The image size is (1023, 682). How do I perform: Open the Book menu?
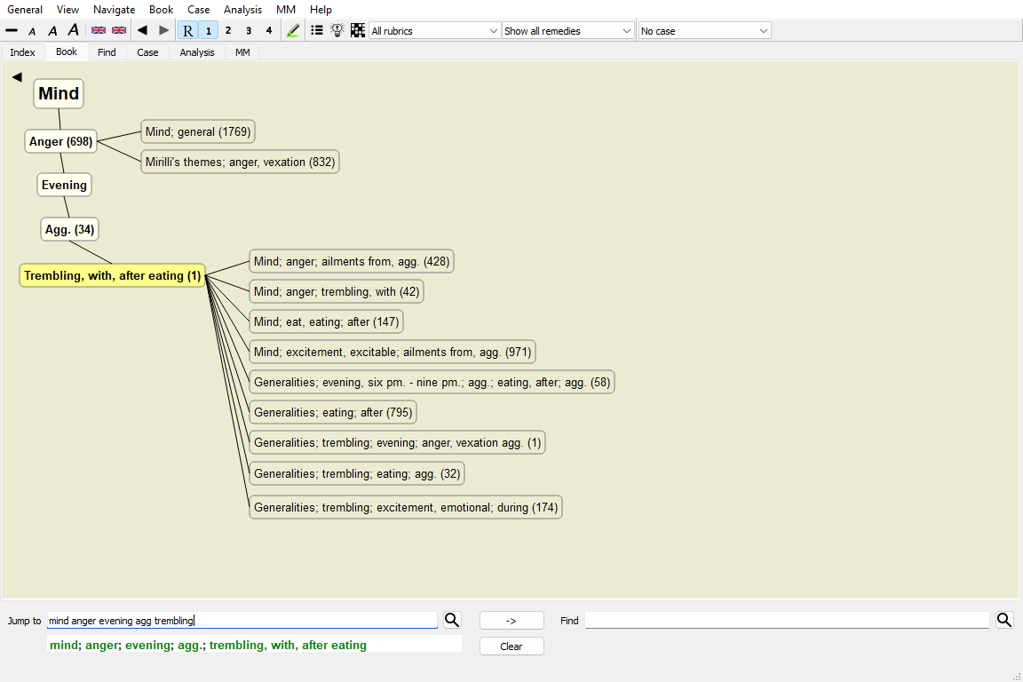(x=161, y=9)
